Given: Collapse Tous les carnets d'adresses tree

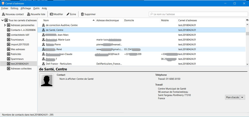Looking at the screenshot, I should 2,20.
